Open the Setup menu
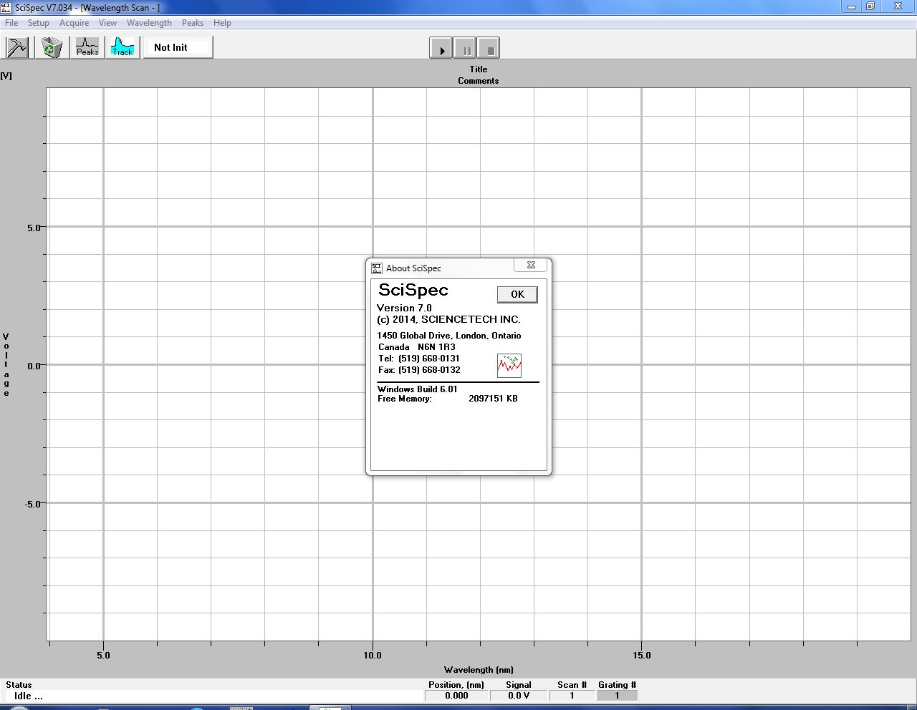The width and height of the screenshot is (917, 710). [x=39, y=23]
